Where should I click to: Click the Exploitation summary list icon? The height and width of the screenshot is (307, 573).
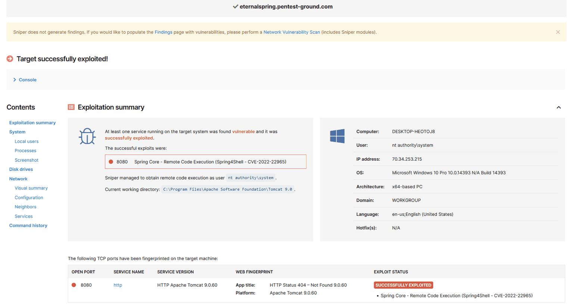point(71,107)
